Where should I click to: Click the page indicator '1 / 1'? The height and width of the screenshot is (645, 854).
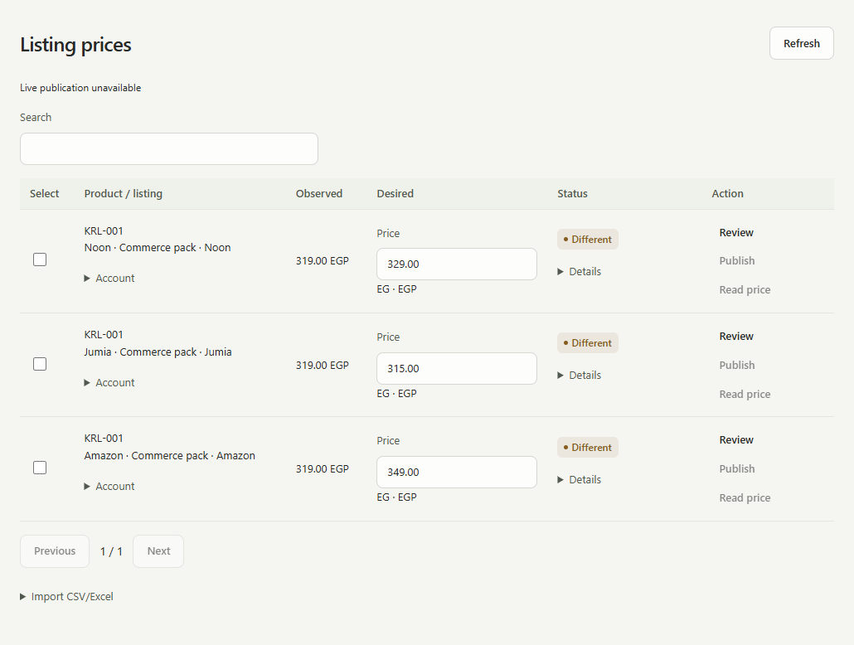tap(111, 551)
